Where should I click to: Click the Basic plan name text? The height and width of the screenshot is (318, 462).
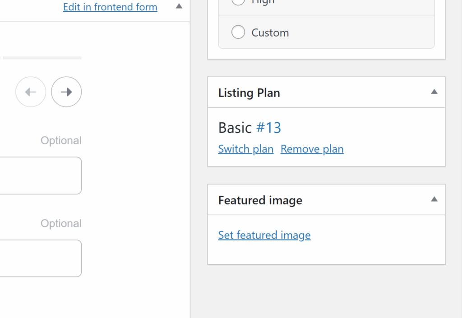pyautogui.click(x=235, y=128)
